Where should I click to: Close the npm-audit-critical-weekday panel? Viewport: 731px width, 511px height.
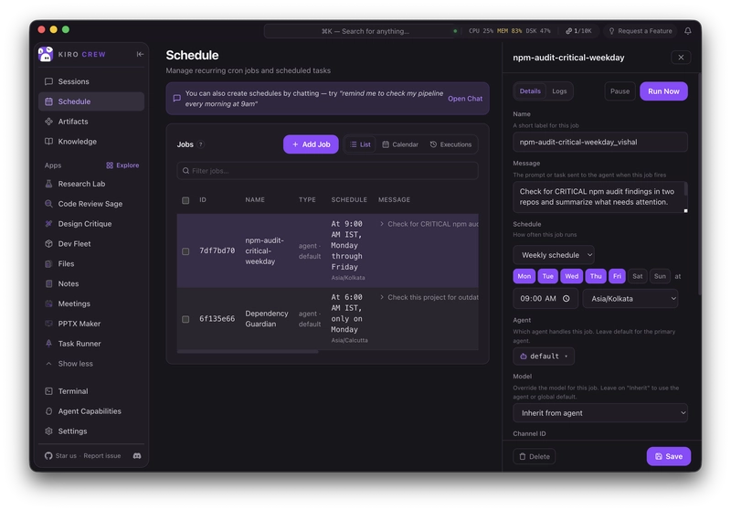(681, 58)
